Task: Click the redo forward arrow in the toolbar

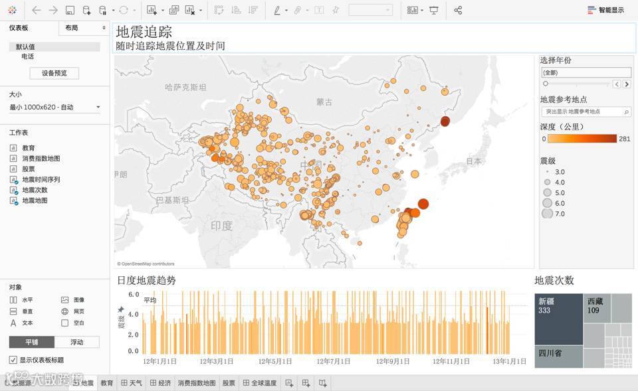Action: point(53,10)
